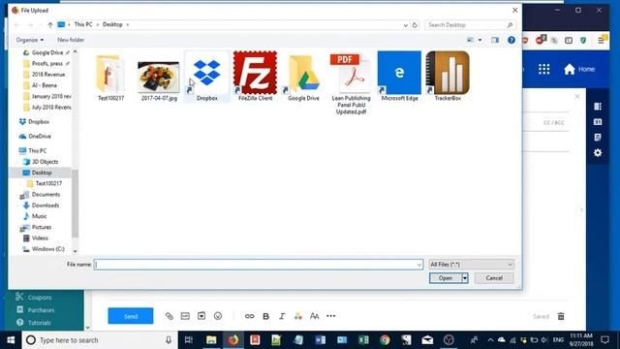Click the Open button
620x349 pixels.
(446, 278)
